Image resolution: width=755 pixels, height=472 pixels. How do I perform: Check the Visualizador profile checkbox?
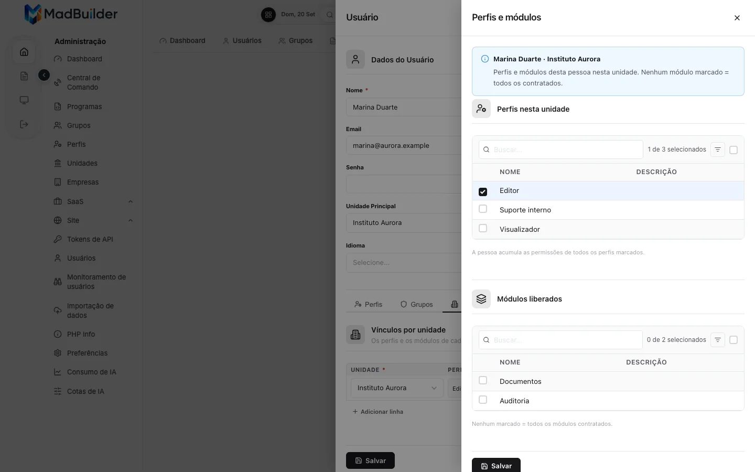(483, 229)
